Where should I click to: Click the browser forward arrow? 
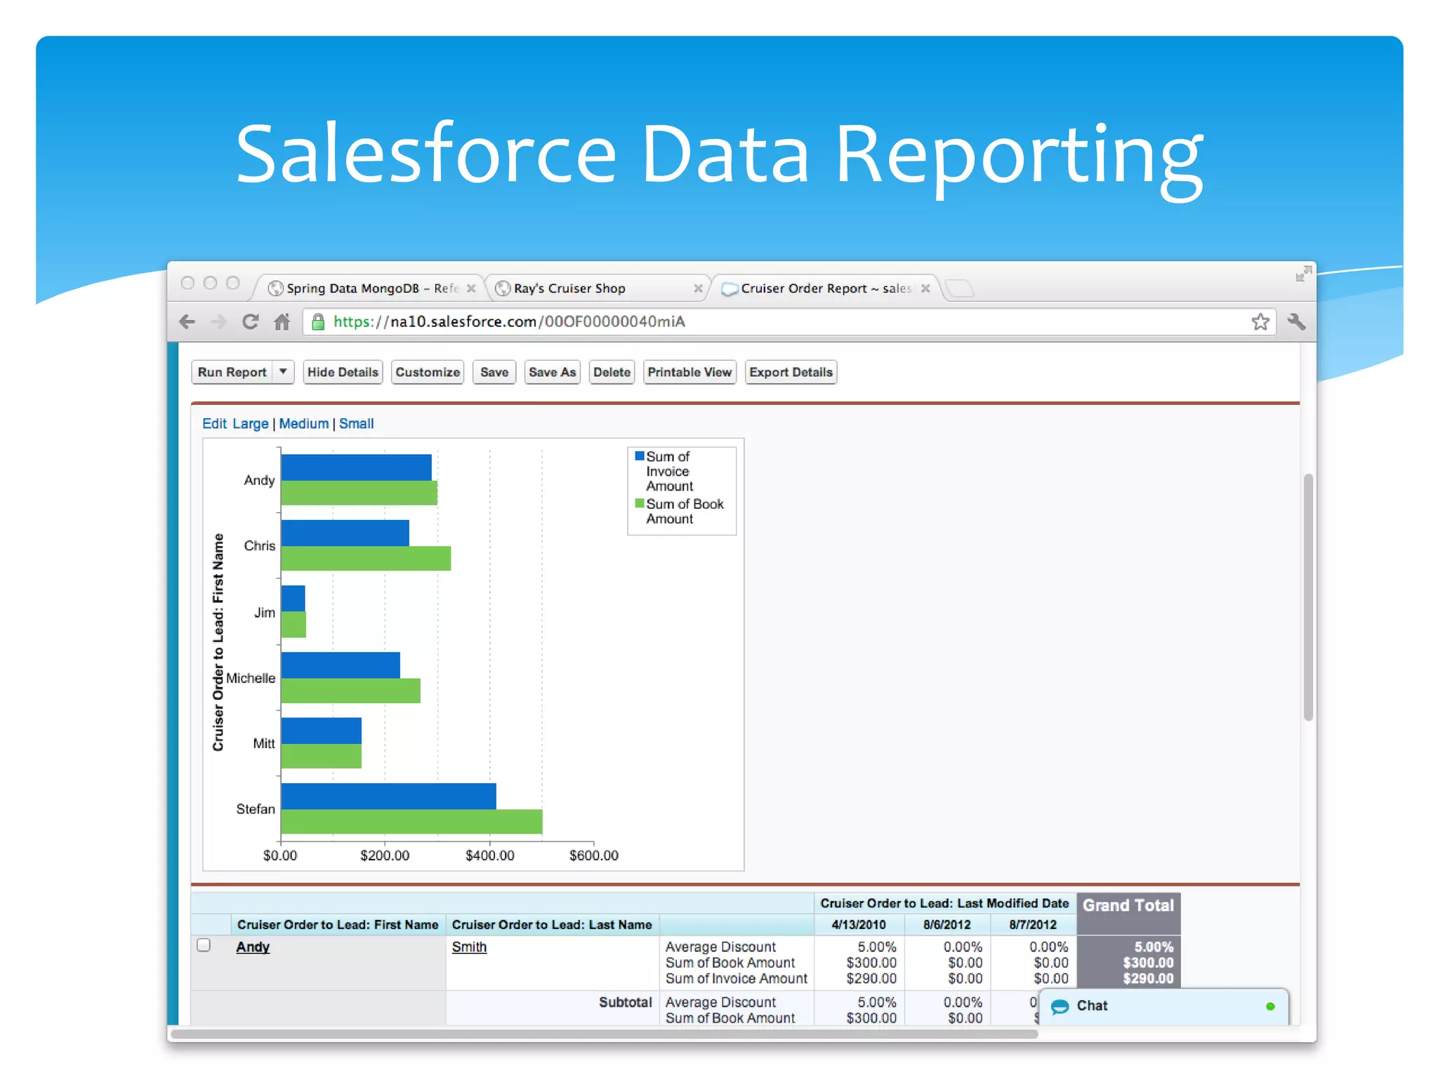click(218, 322)
